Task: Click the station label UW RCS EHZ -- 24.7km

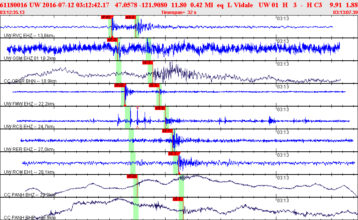Action: click(x=29, y=127)
